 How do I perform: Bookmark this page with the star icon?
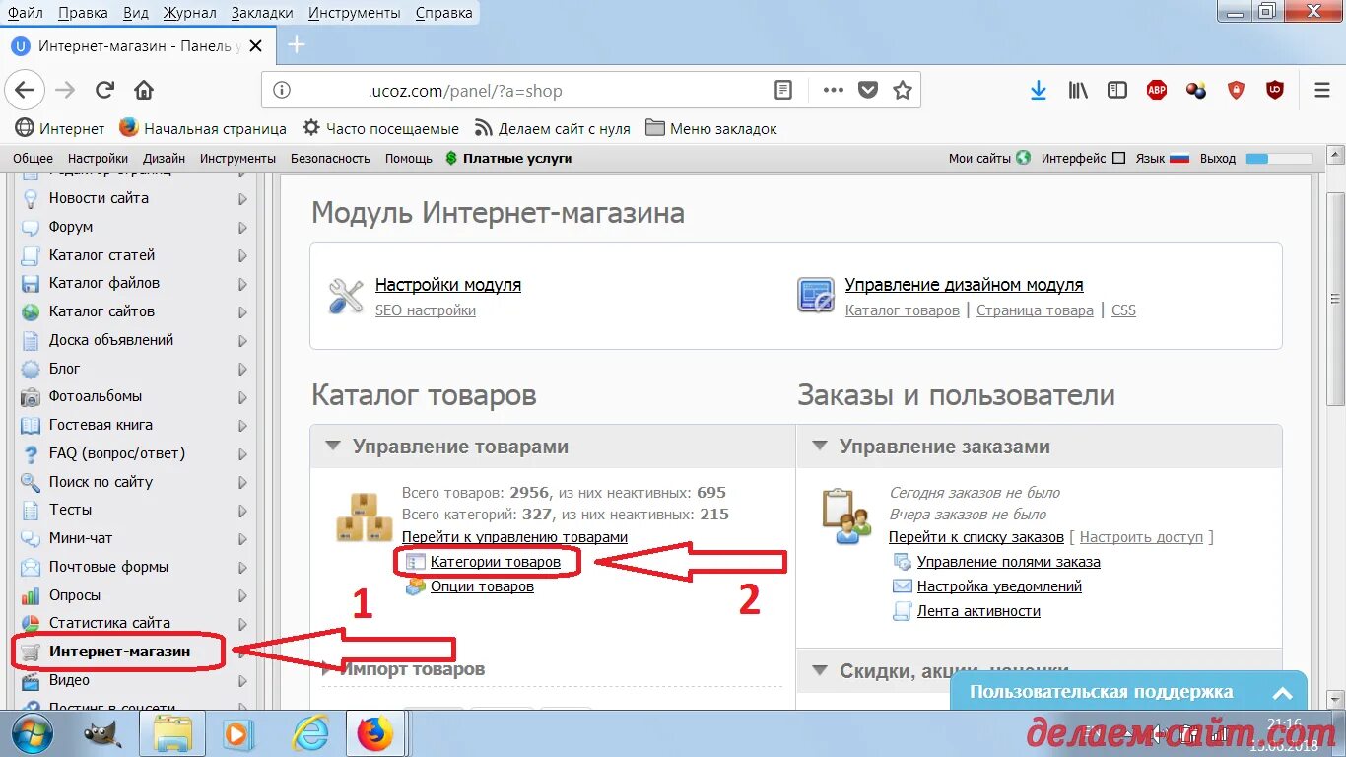click(902, 91)
